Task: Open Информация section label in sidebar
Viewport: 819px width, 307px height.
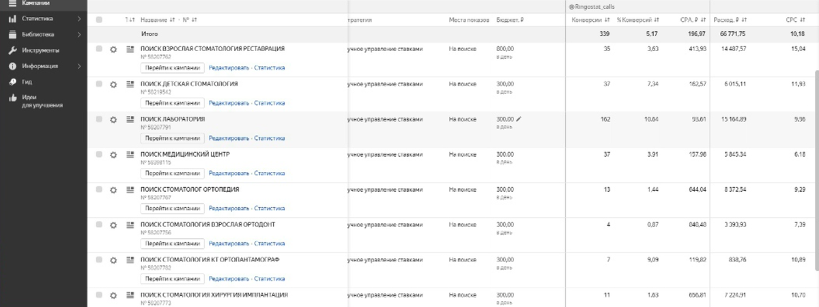Action: tap(40, 66)
